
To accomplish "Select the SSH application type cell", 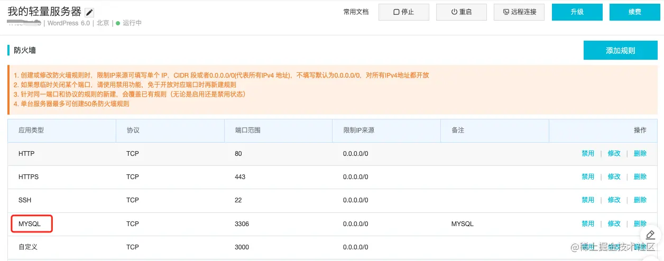I will (25, 200).
